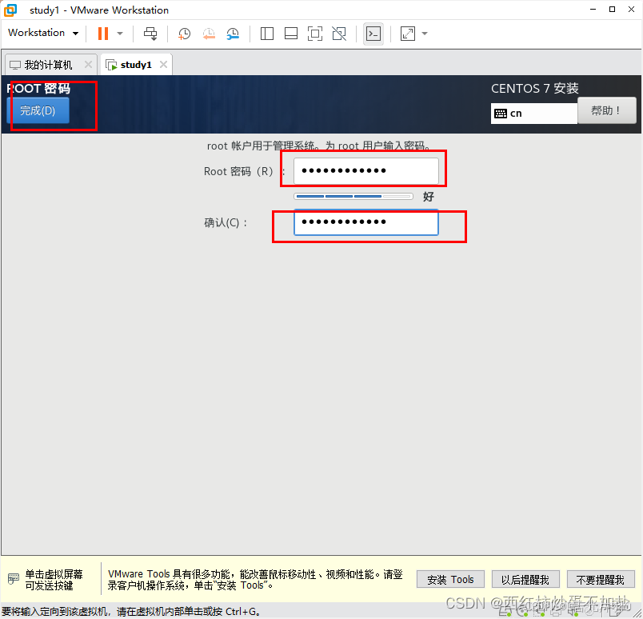Screen dimensions: 643x619
Task: Minimize the VMware Workstation window
Action: [x=593, y=10]
